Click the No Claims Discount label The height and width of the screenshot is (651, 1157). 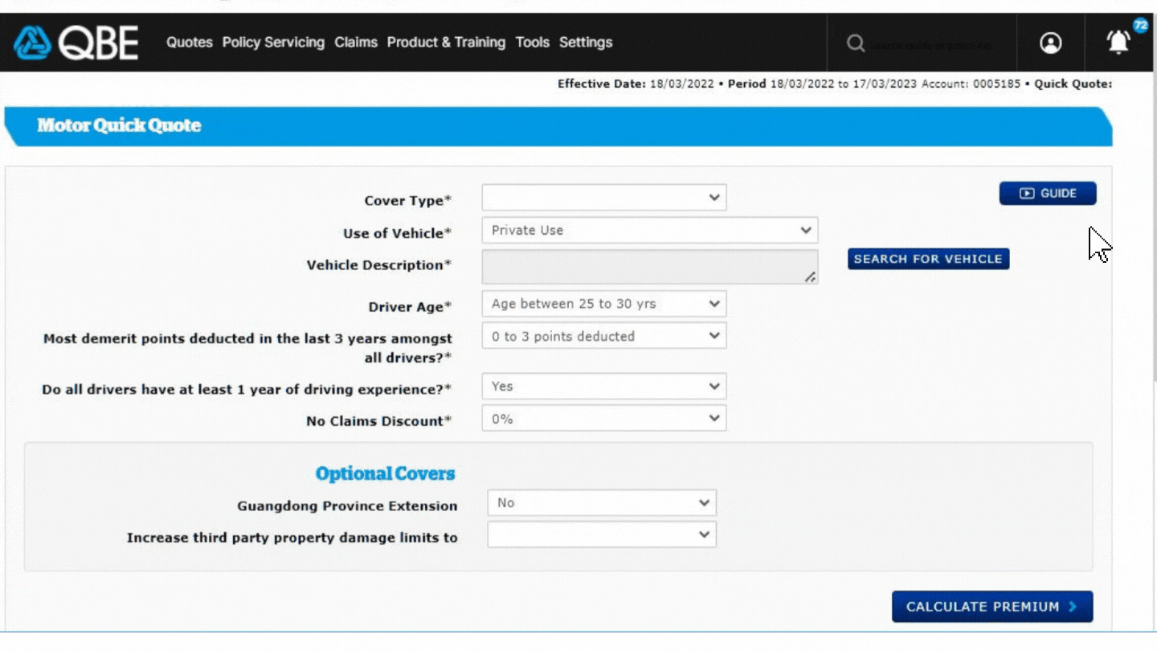coord(379,421)
